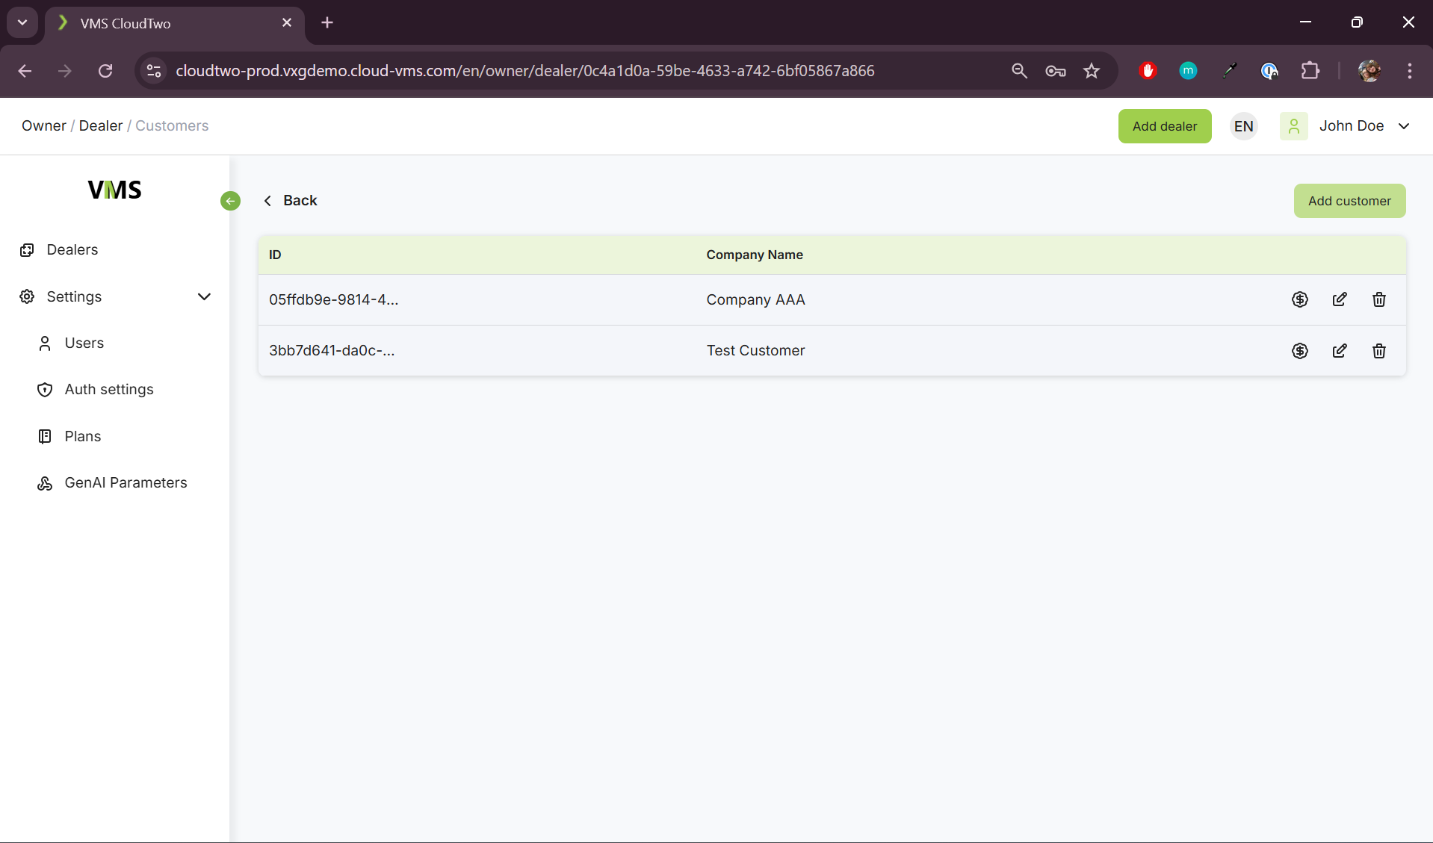Click the browser address bar URL
The width and height of the screenshot is (1433, 843).
click(x=524, y=71)
